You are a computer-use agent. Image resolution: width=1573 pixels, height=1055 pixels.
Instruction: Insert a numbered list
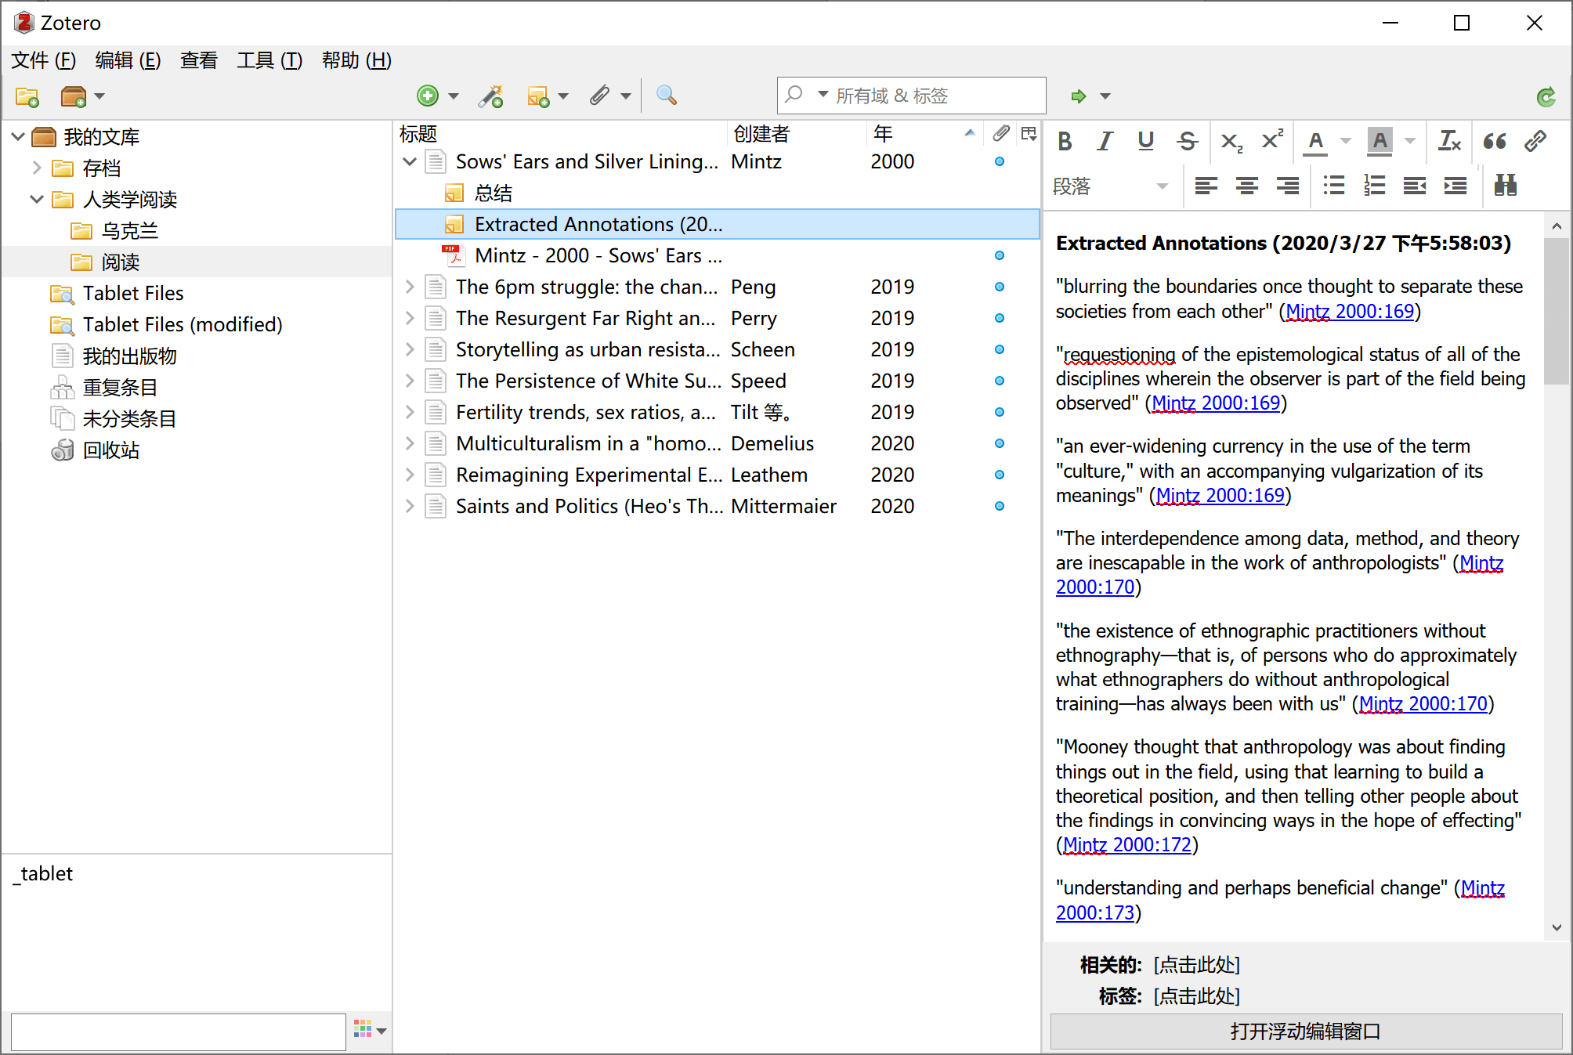1375,186
